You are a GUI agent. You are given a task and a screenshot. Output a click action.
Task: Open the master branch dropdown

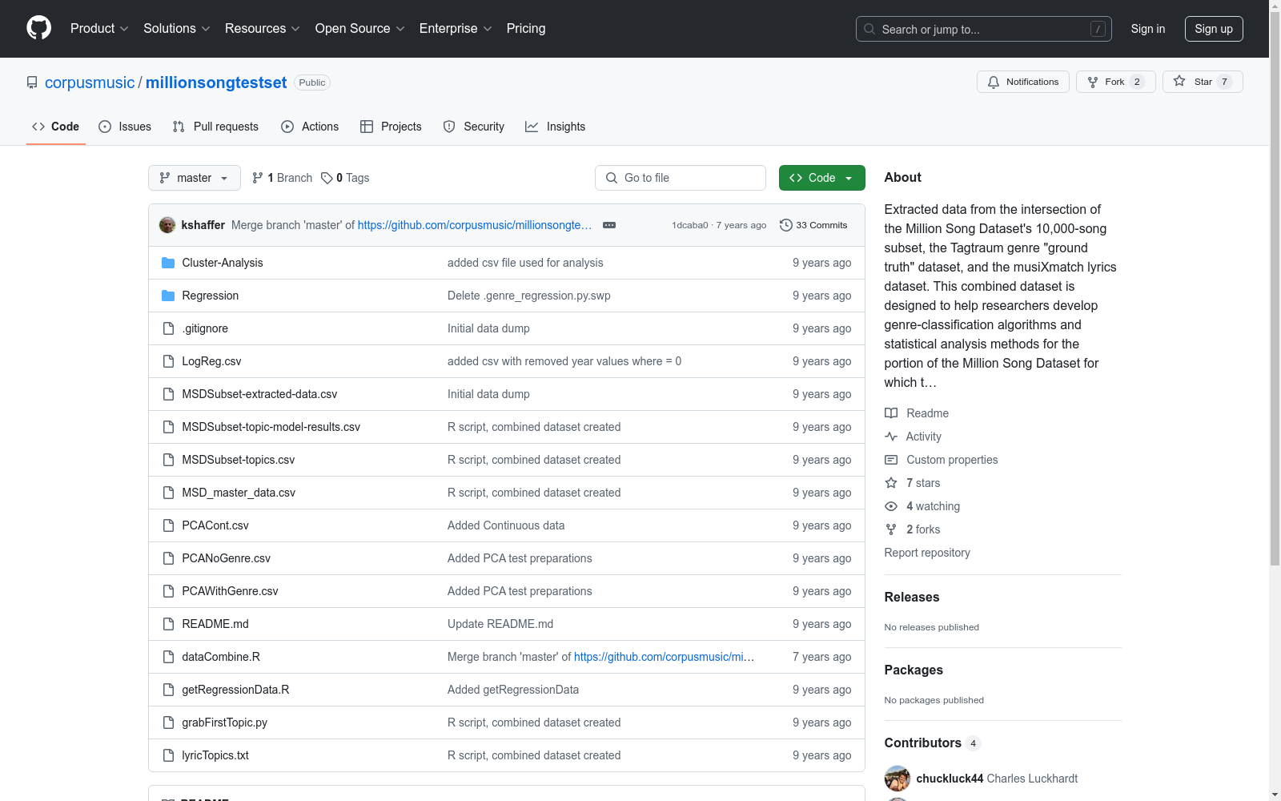(195, 178)
